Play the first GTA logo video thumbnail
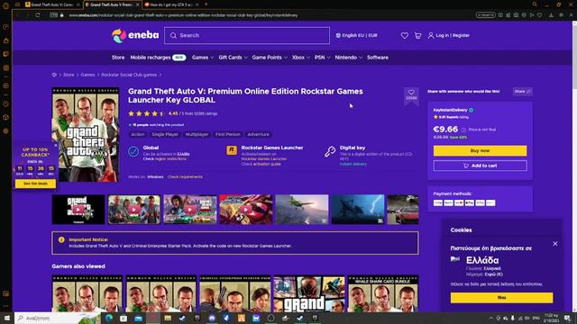The image size is (577, 324). [x=78, y=210]
